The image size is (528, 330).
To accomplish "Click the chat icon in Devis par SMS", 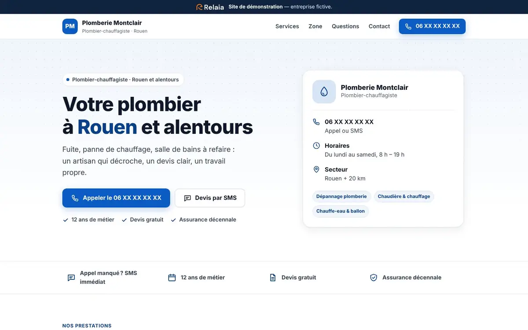I will tap(187, 198).
